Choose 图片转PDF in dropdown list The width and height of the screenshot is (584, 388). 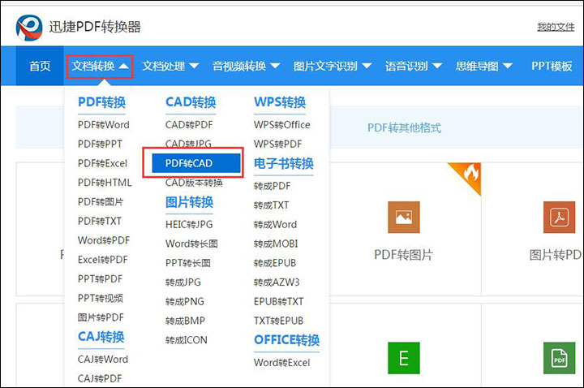[x=101, y=317]
